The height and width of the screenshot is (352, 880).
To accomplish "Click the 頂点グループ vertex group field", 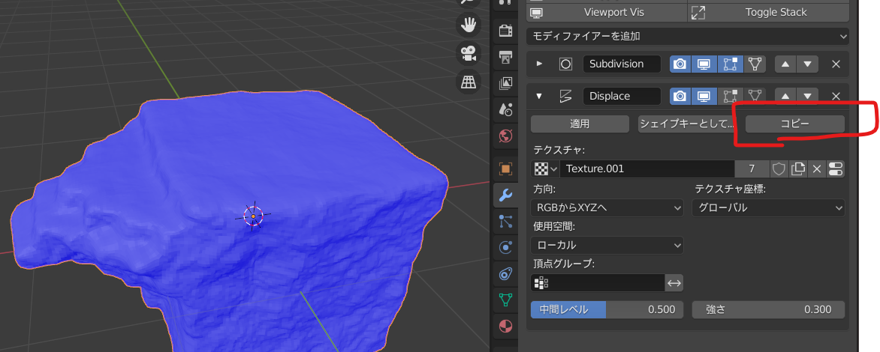I will pos(598,283).
